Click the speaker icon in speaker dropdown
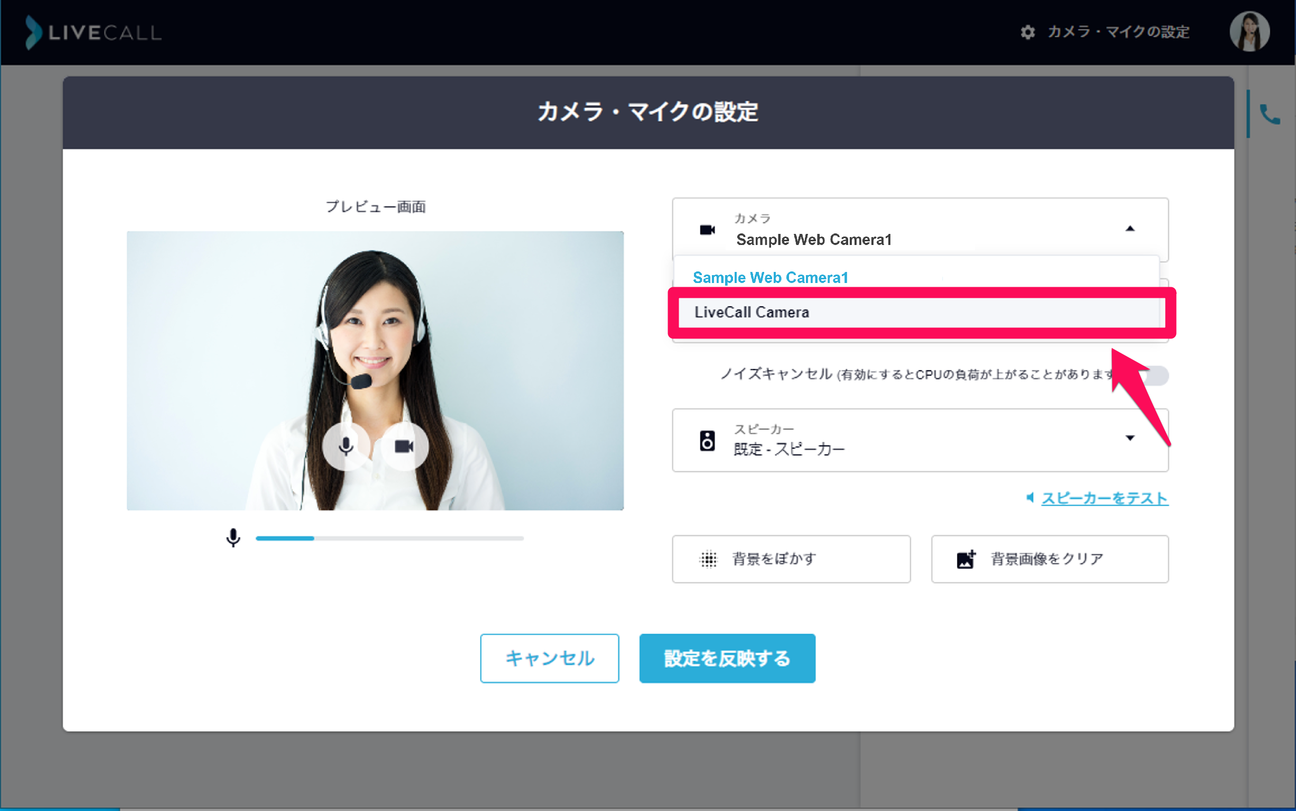The image size is (1296, 811). coord(708,440)
